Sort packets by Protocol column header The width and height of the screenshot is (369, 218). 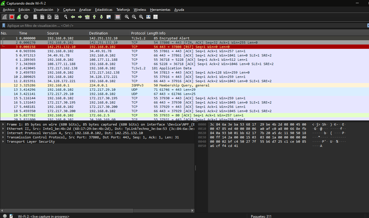138,33
